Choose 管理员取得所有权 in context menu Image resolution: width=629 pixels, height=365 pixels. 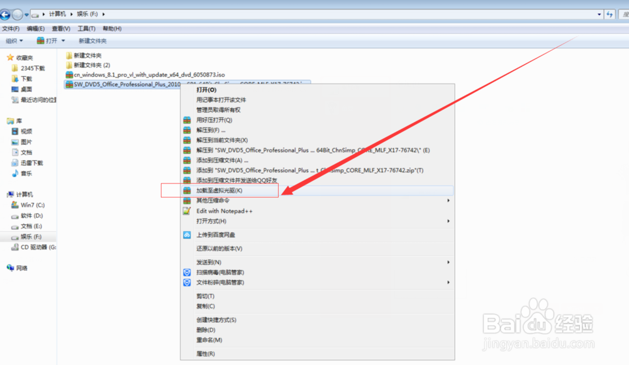218,110
